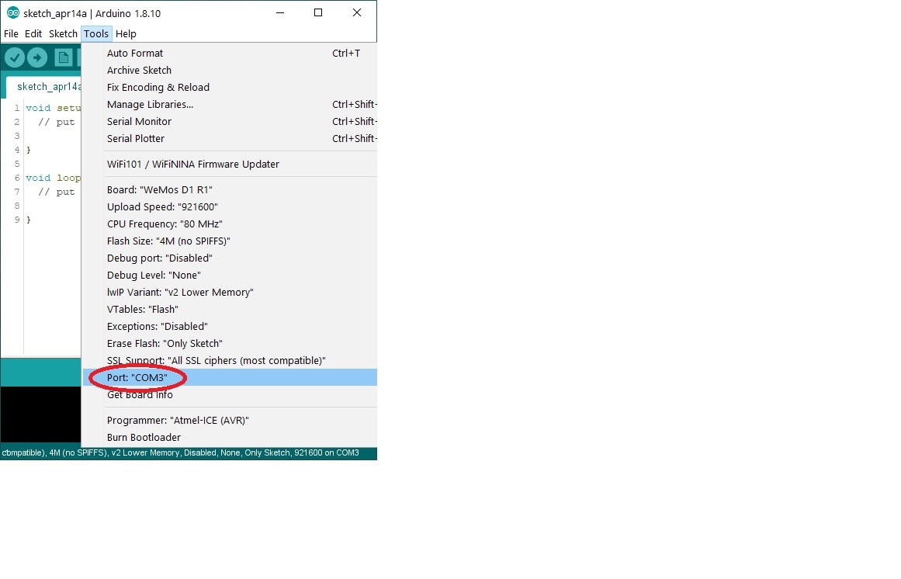Viewport: 901px width, 579px height.
Task: Click the "// put" comment on line 7
Action: tap(57, 192)
